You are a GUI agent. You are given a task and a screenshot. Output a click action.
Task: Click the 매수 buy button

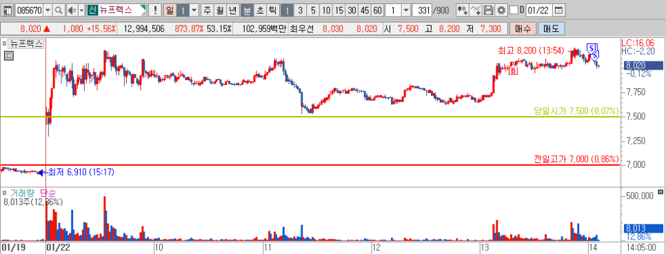(x=523, y=29)
